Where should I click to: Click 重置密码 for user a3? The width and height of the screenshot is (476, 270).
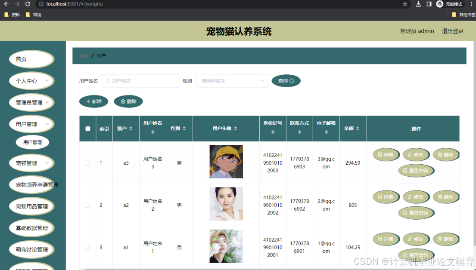click(x=416, y=171)
